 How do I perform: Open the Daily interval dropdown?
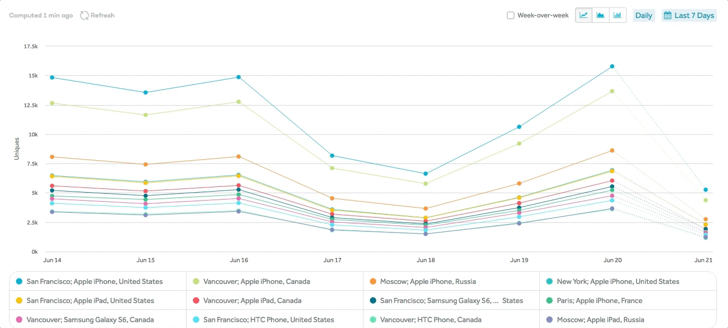tap(644, 15)
